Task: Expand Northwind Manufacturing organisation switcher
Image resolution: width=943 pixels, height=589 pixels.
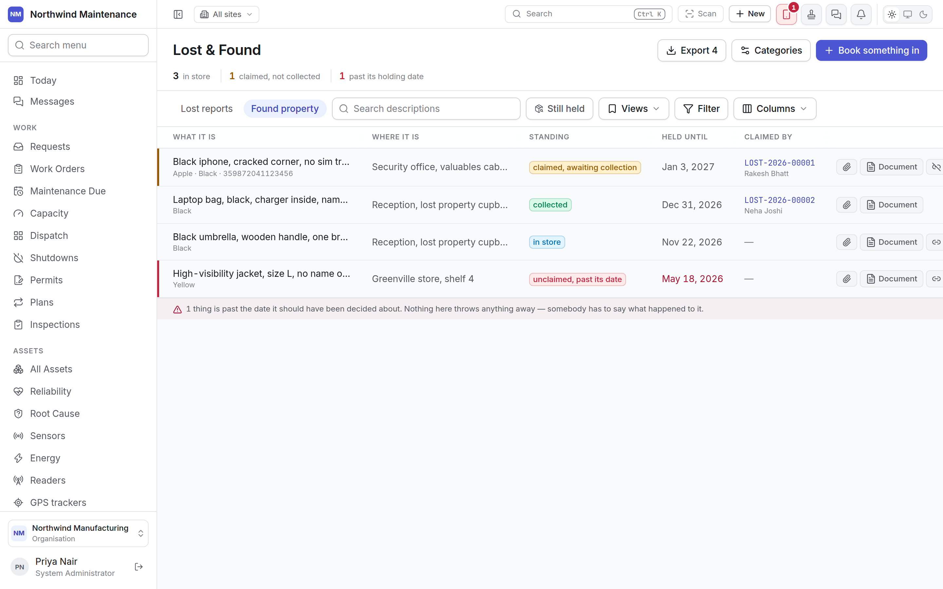Action: (x=78, y=533)
